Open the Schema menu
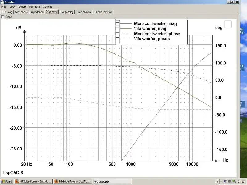The image size is (247, 185). pyautogui.click(x=48, y=7)
